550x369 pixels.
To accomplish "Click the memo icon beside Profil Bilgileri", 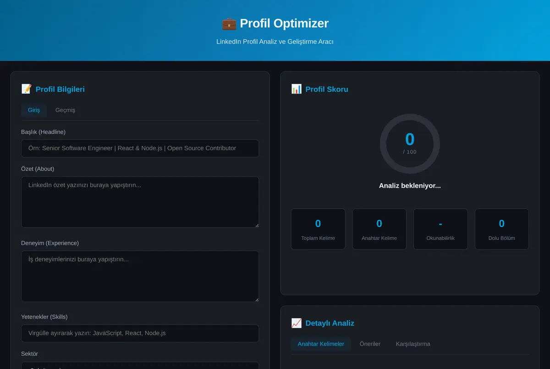I will click(x=26, y=89).
